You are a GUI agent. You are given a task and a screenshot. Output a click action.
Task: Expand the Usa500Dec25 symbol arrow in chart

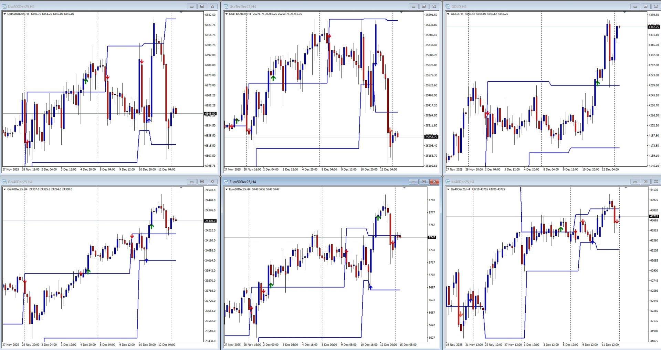click(4, 14)
